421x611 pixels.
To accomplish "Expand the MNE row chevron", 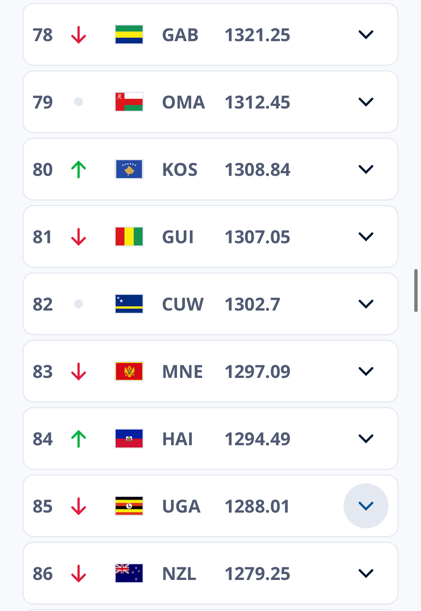I will (366, 372).
